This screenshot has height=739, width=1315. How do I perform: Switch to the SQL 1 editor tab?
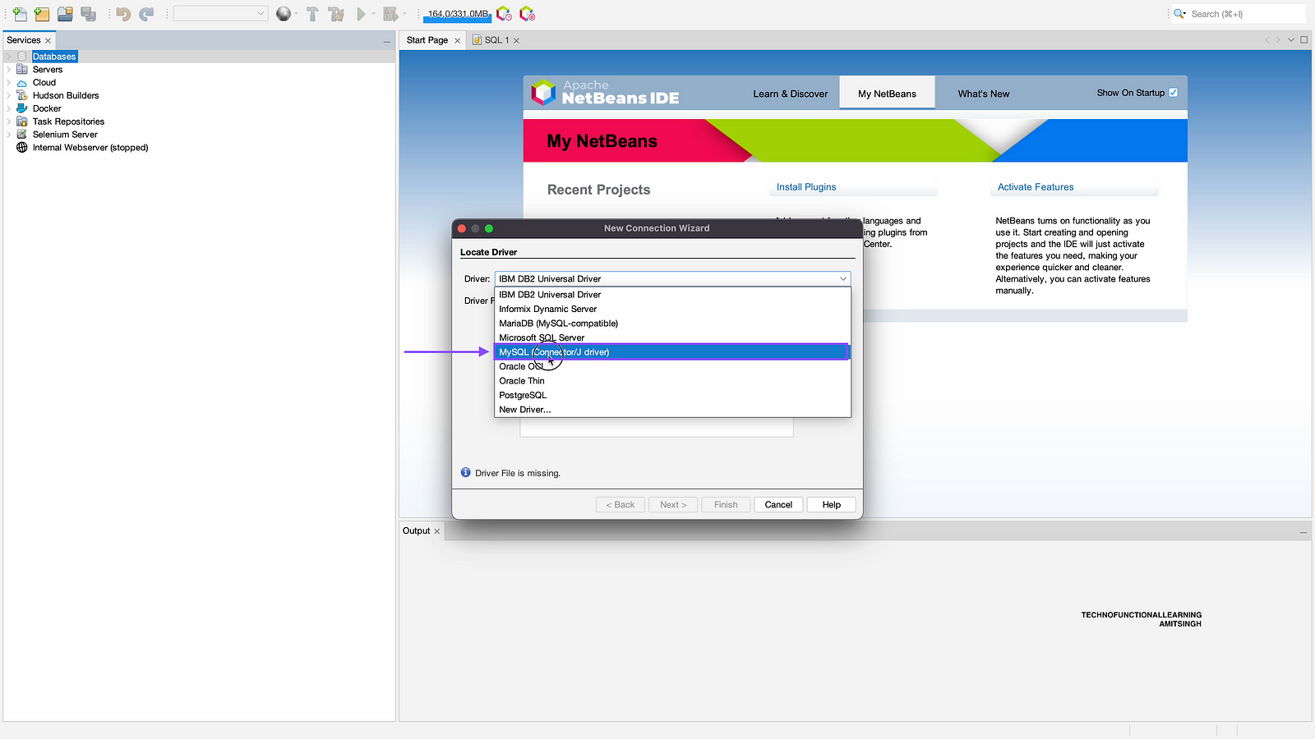coord(496,40)
